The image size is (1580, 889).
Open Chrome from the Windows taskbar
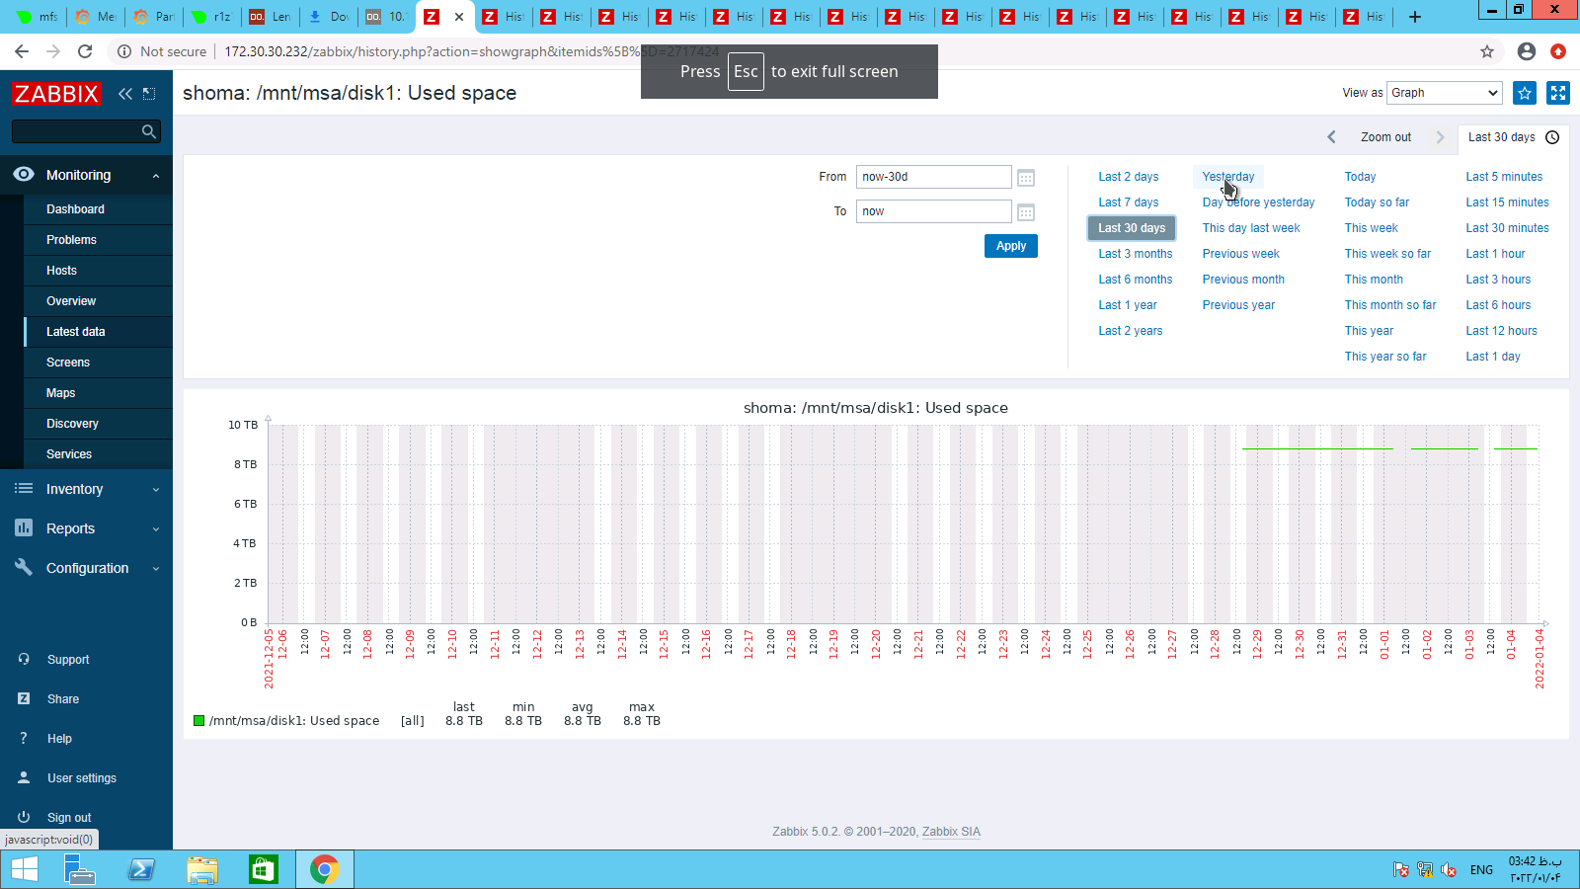(x=324, y=869)
